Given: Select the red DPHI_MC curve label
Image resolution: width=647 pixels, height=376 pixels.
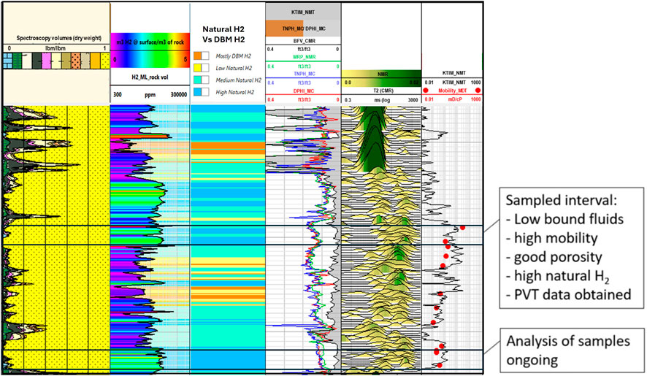Looking at the screenshot, I should pos(304,91).
